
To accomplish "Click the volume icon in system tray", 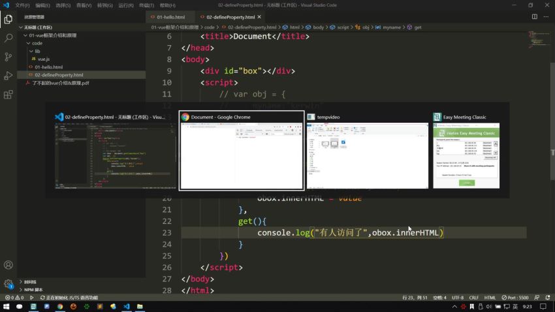I will 489,307.
